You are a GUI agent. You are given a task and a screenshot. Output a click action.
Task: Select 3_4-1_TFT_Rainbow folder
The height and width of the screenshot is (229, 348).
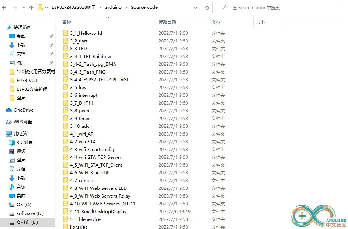[90, 57]
